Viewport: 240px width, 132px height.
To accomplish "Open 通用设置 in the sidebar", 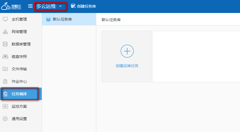I will [21, 119].
